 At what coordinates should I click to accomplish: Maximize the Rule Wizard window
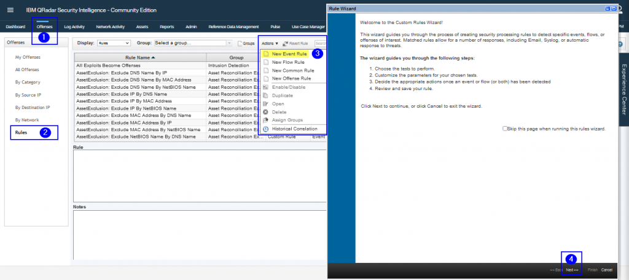(614, 9)
